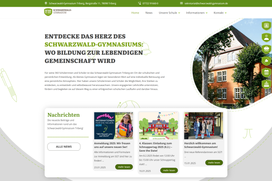Open the Schnuppertag schoolhouse illustration thumbnail
The height and width of the screenshot is (181, 272).
159,126
